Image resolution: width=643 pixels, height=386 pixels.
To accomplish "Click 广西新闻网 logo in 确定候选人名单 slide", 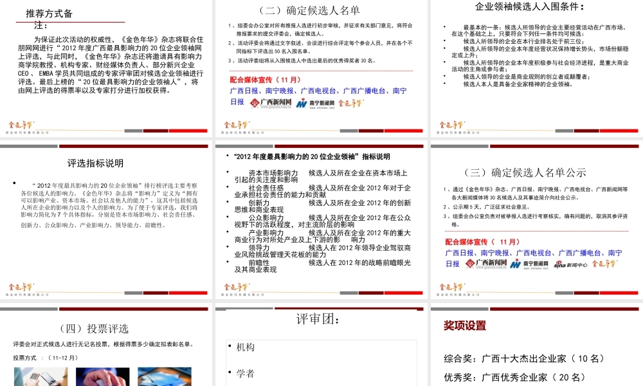I will [x=271, y=102].
